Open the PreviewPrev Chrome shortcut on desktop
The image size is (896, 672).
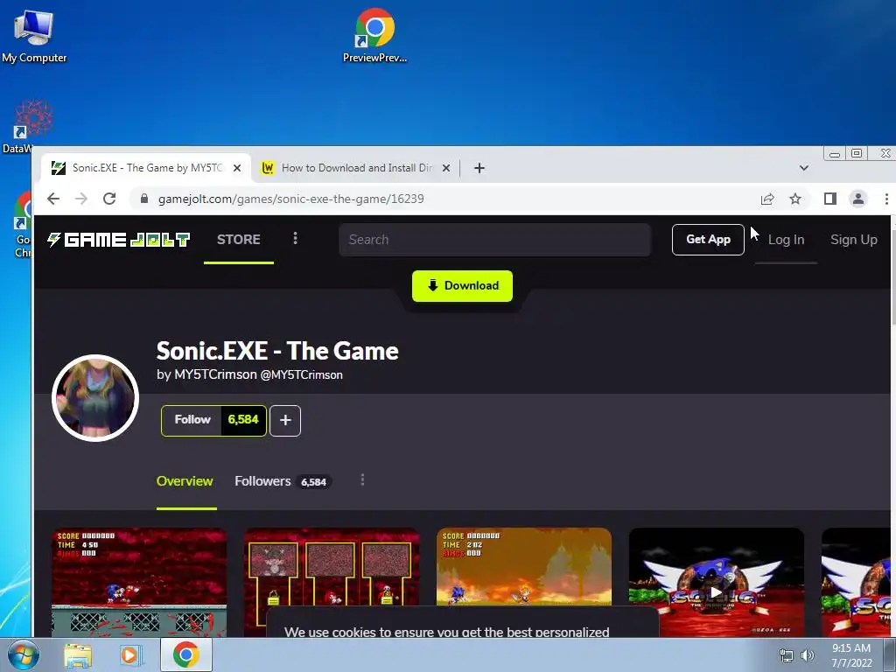pos(374,35)
